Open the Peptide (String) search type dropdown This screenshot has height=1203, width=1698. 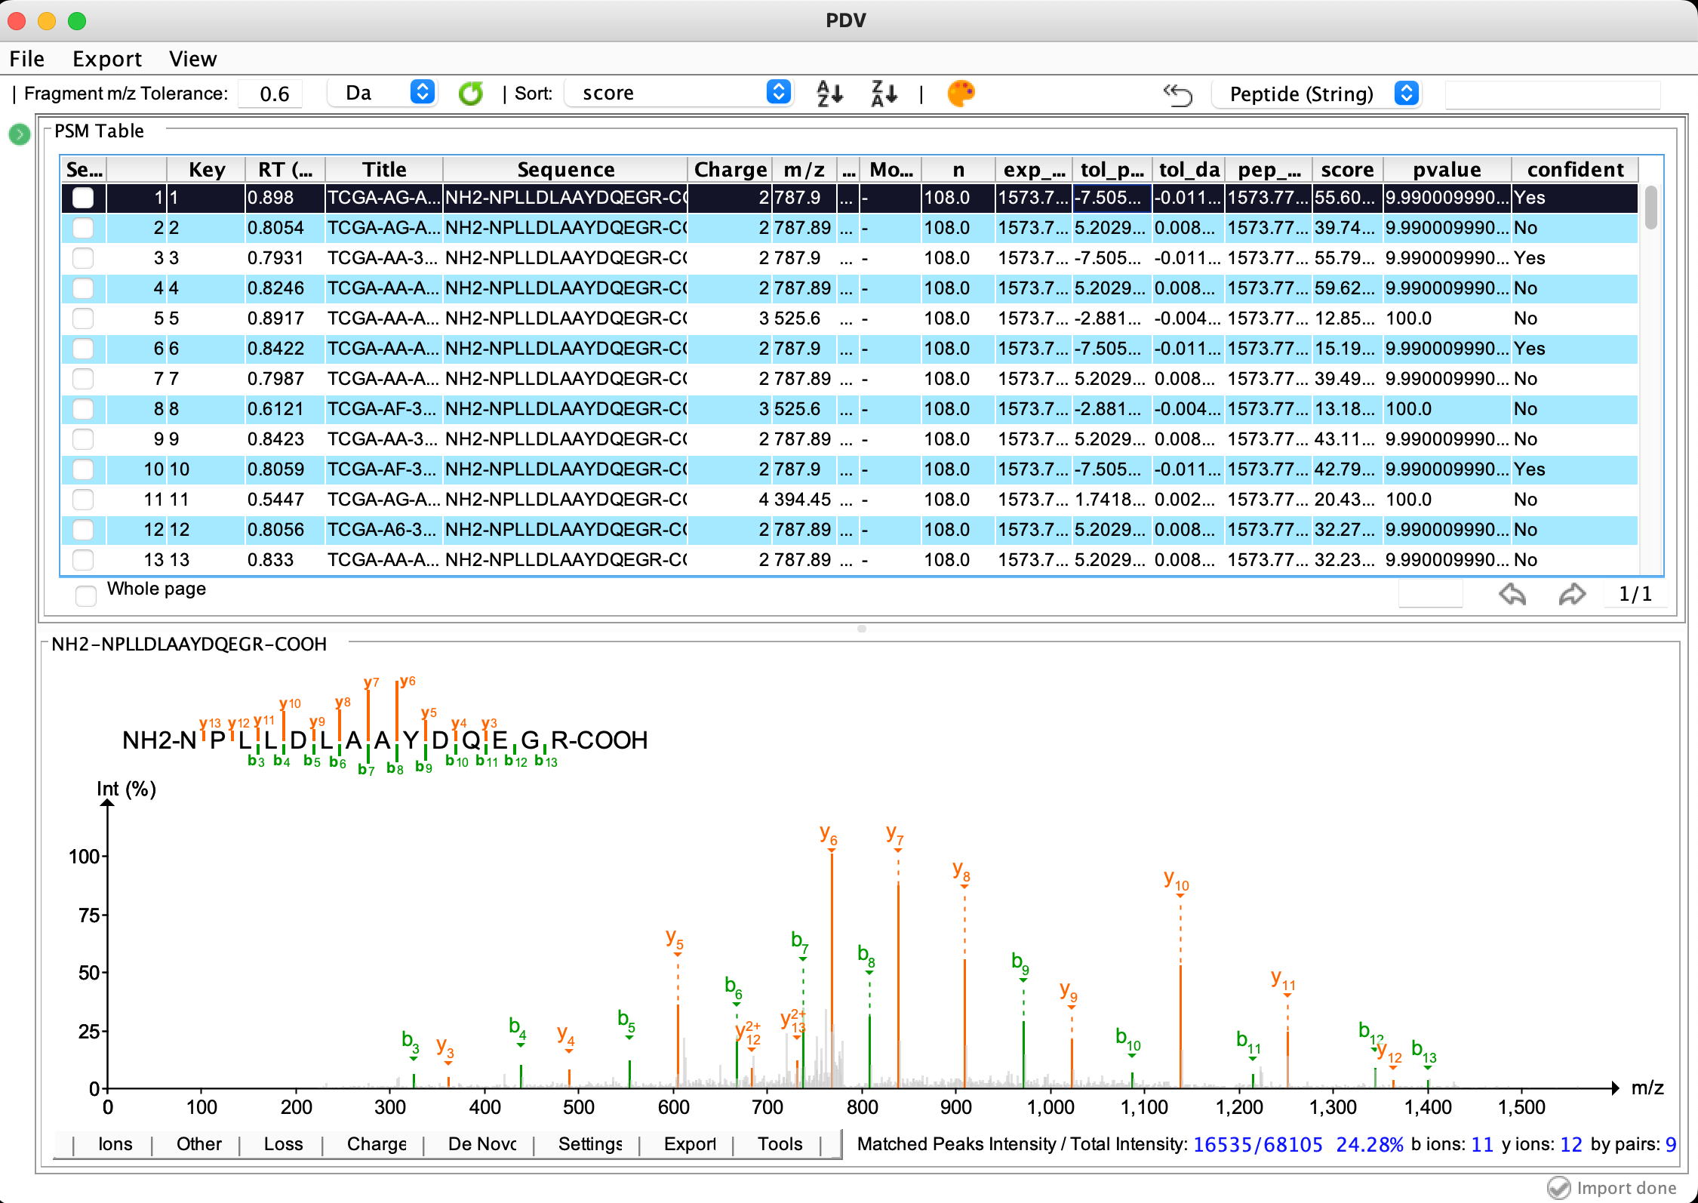[1317, 94]
